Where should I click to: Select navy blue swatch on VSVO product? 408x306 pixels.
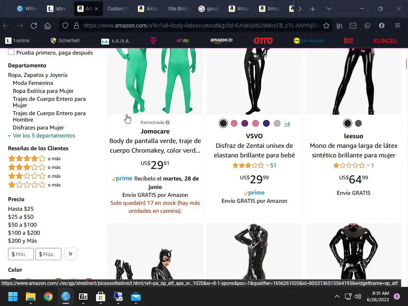point(266,124)
